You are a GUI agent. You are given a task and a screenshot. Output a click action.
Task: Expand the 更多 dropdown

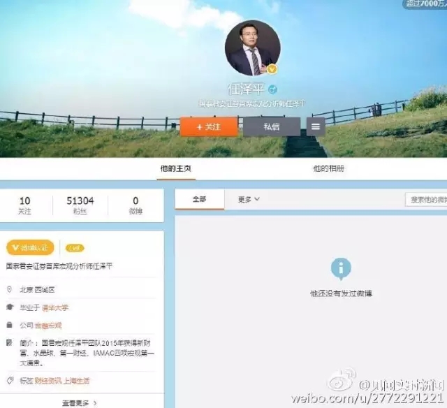point(249,199)
